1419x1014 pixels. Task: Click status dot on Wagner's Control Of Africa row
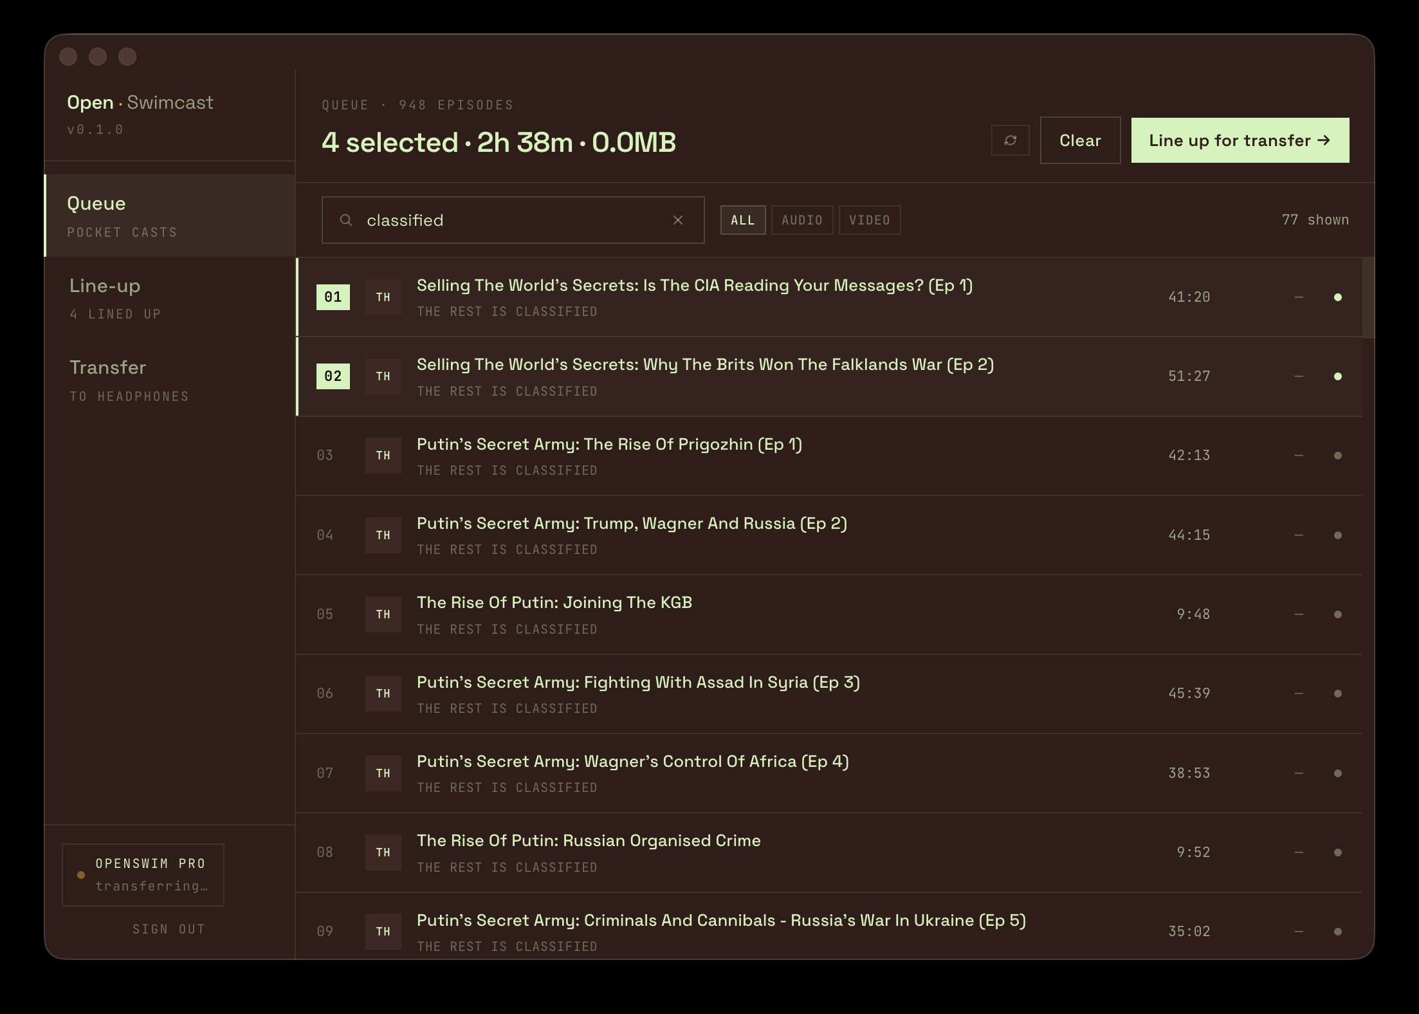coord(1338,773)
